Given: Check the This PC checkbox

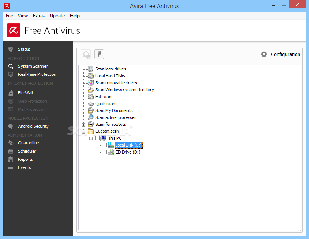Looking at the screenshot, I should tap(98, 138).
